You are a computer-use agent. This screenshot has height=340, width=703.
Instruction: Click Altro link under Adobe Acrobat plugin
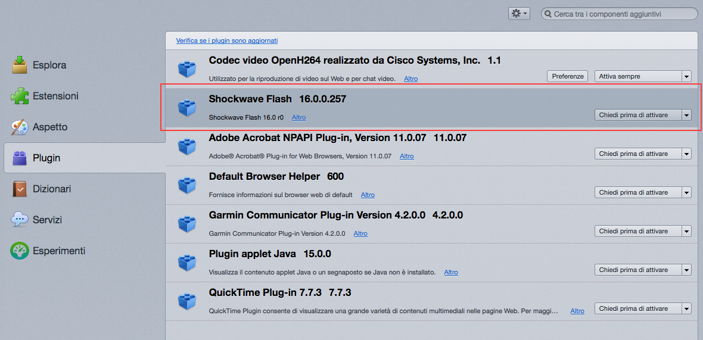point(406,156)
